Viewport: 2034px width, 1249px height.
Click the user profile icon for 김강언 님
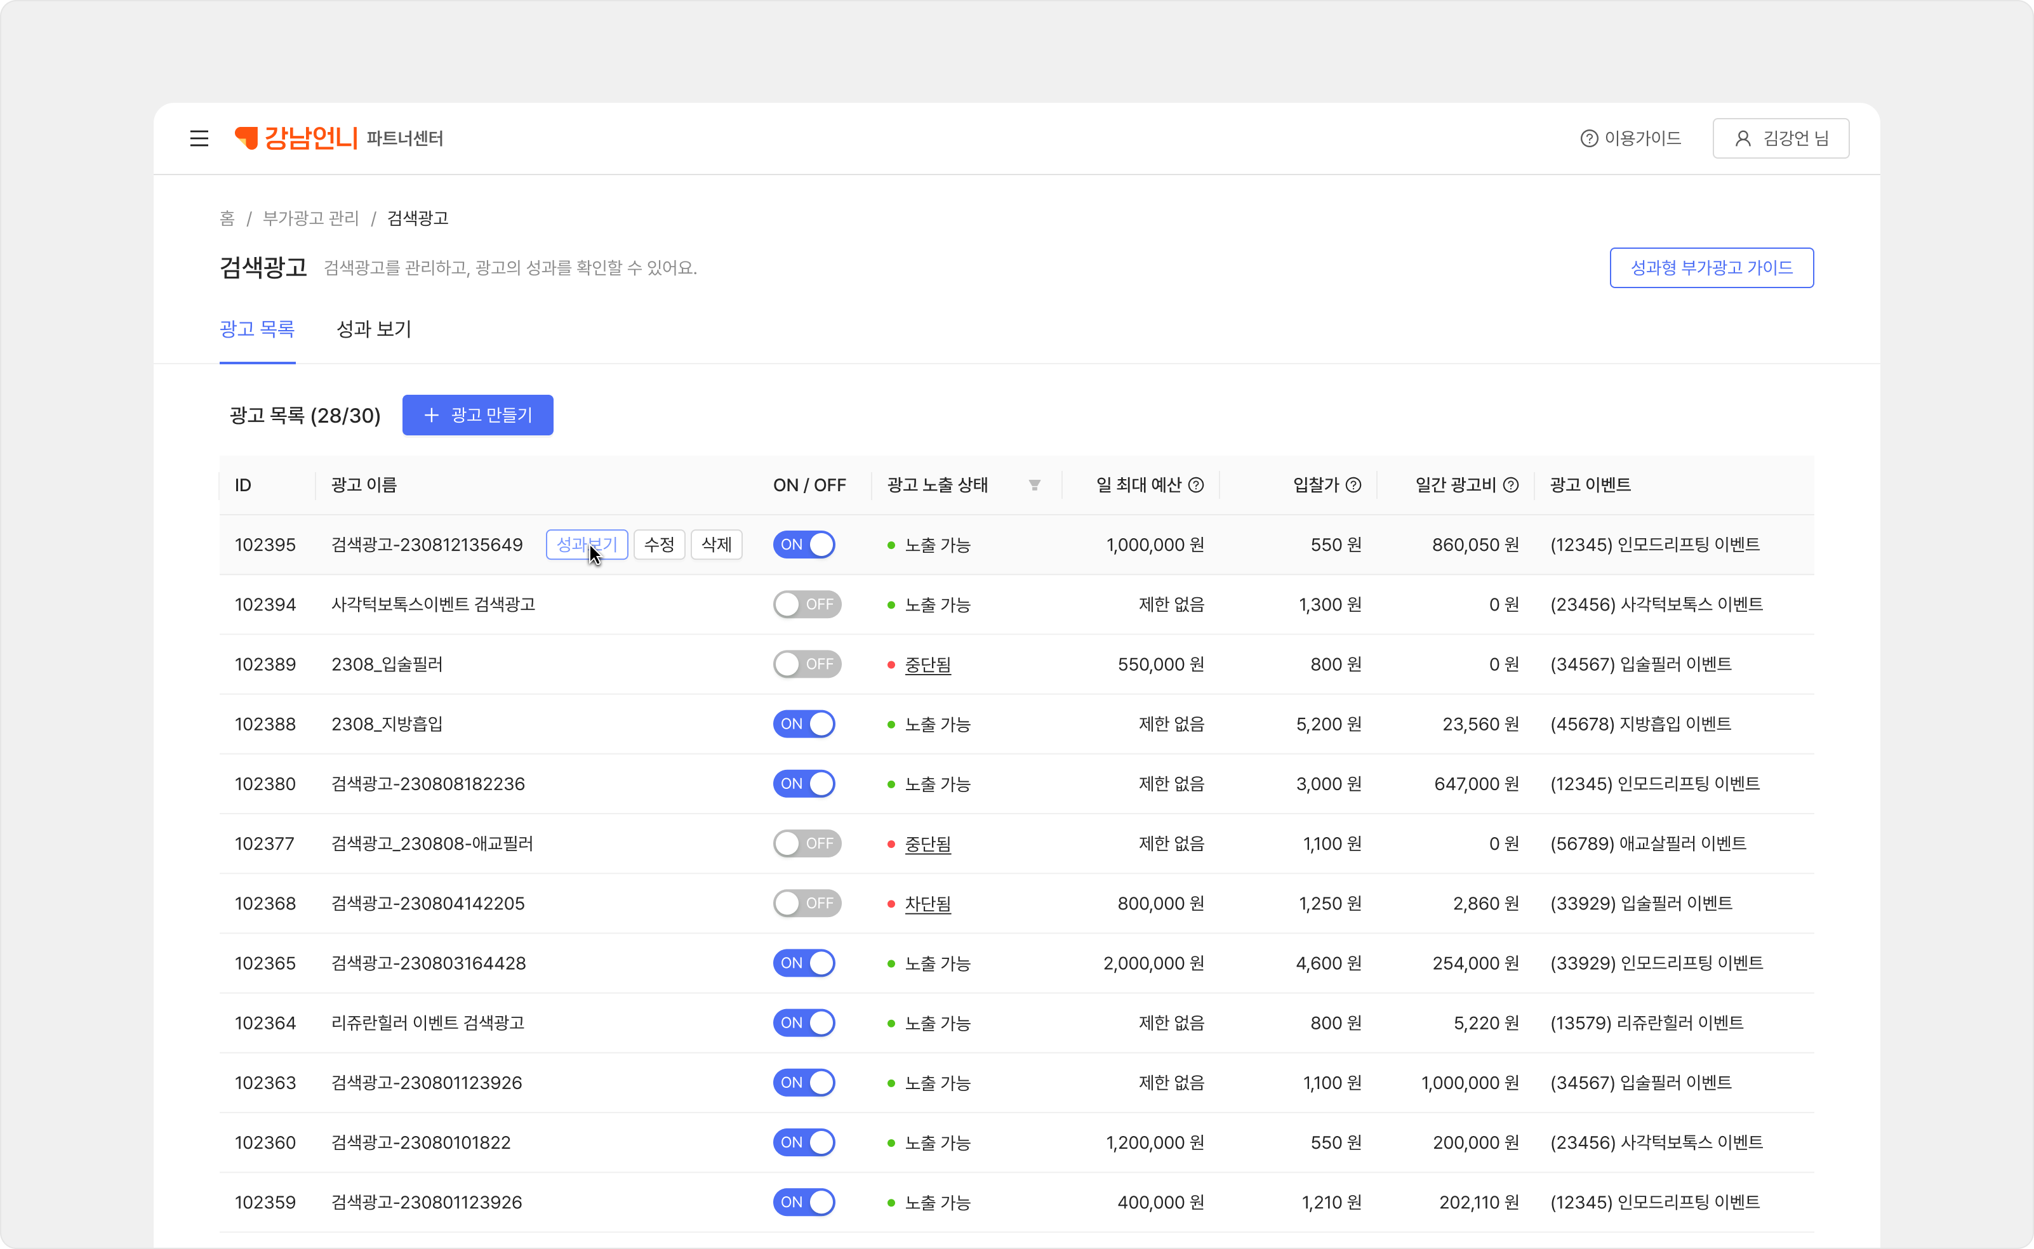[1743, 139]
